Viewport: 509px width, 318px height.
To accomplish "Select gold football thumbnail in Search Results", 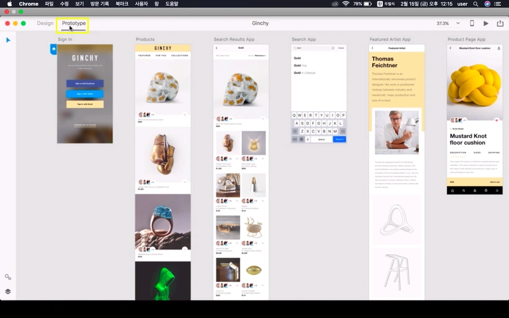I will [x=253, y=270].
